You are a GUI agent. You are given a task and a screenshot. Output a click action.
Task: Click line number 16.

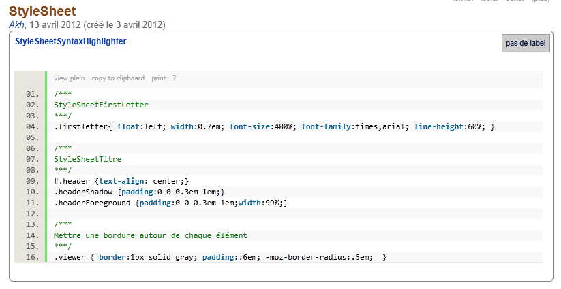(x=33, y=257)
